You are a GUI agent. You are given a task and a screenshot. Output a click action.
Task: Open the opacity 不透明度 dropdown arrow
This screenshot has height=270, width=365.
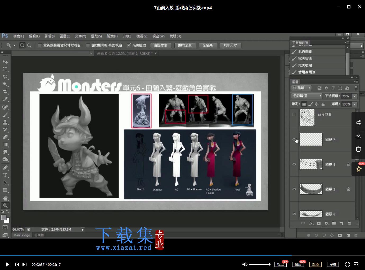click(x=355, y=96)
